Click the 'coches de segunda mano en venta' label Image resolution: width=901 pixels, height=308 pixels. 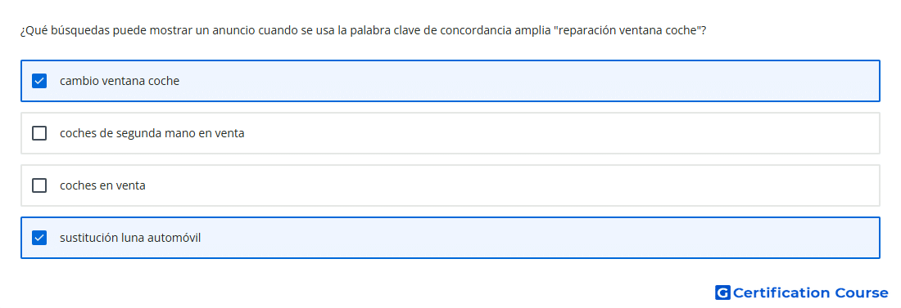[x=152, y=133]
